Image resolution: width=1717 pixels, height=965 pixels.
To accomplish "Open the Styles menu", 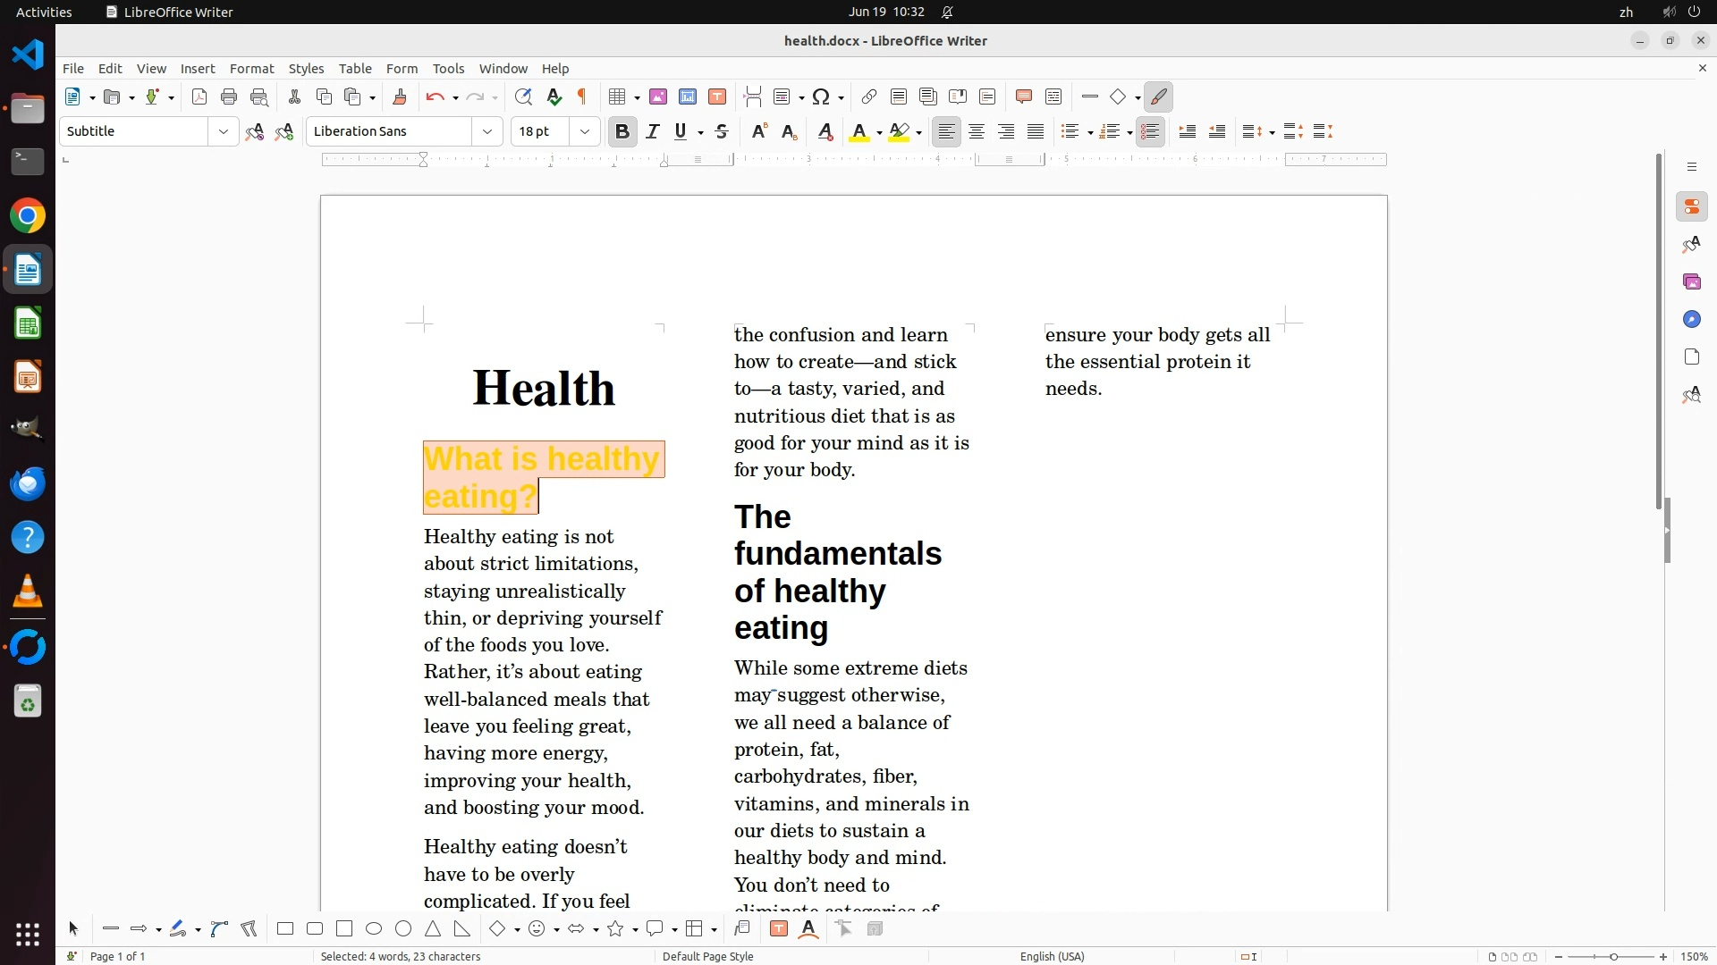I will point(306,69).
